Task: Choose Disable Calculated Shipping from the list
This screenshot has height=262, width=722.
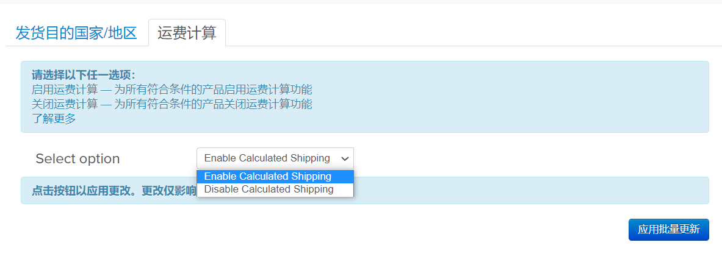Action: tap(269, 189)
